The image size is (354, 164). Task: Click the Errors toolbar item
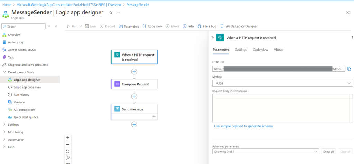pyautogui.click(x=172, y=26)
